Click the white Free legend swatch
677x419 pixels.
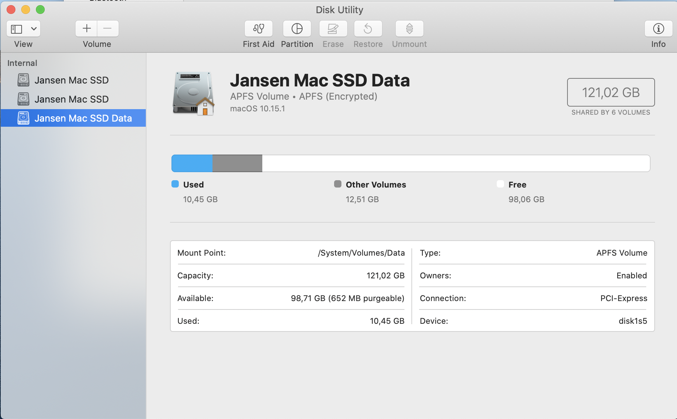500,184
